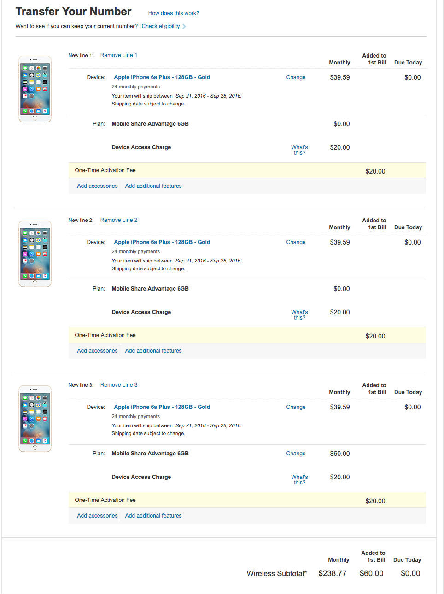
Task: Add additional features for line 3
Action: (x=153, y=516)
